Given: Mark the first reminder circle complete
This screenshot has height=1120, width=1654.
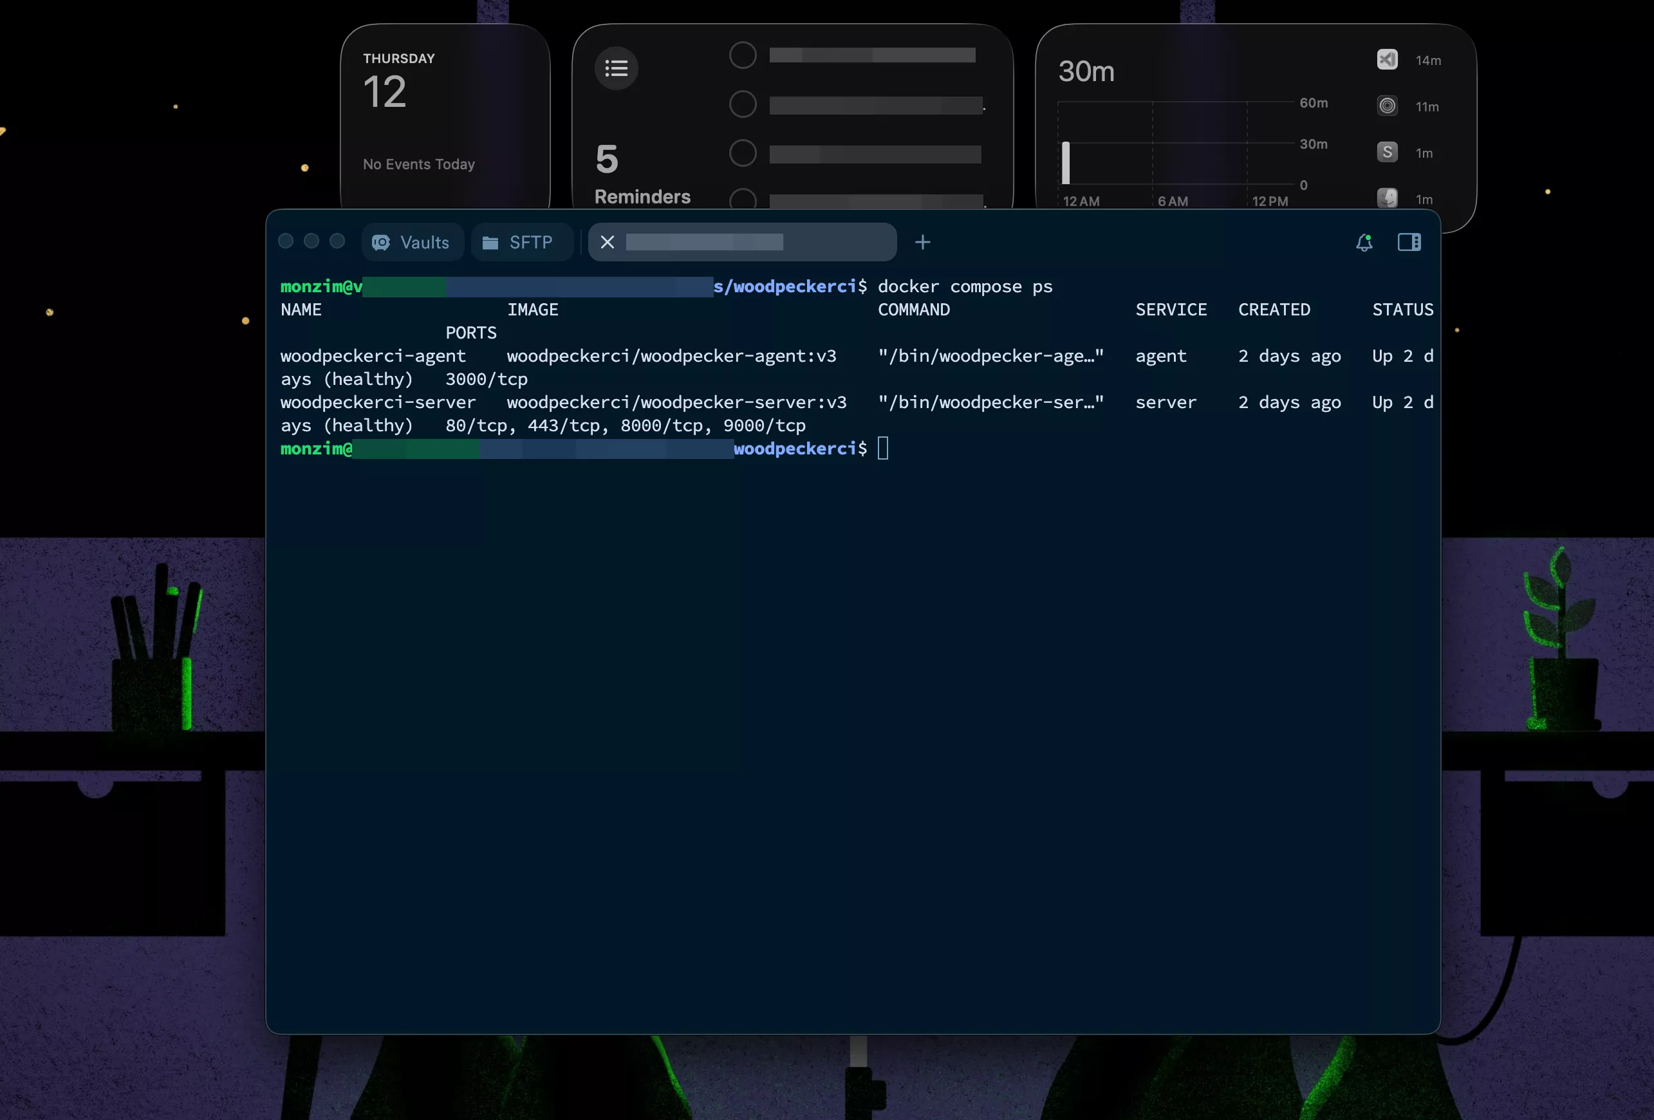Looking at the screenshot, I should [742, 55].
